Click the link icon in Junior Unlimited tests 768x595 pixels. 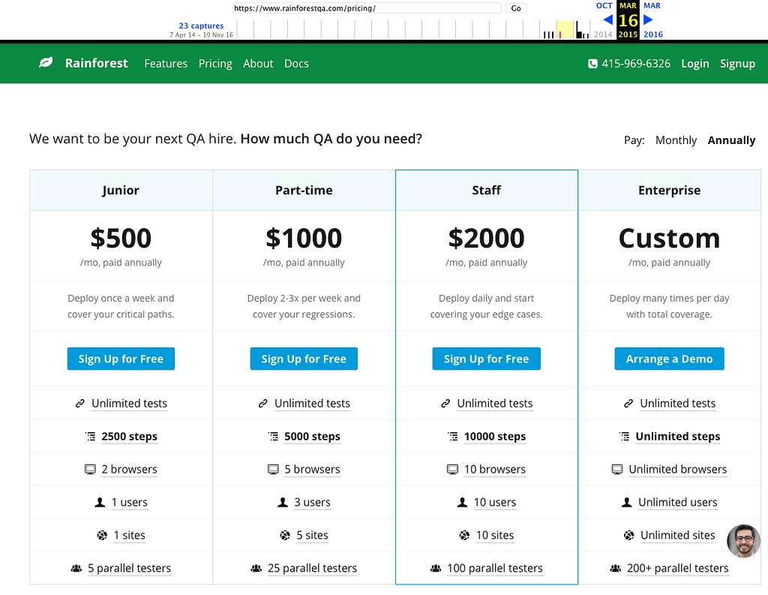point(79,404)
